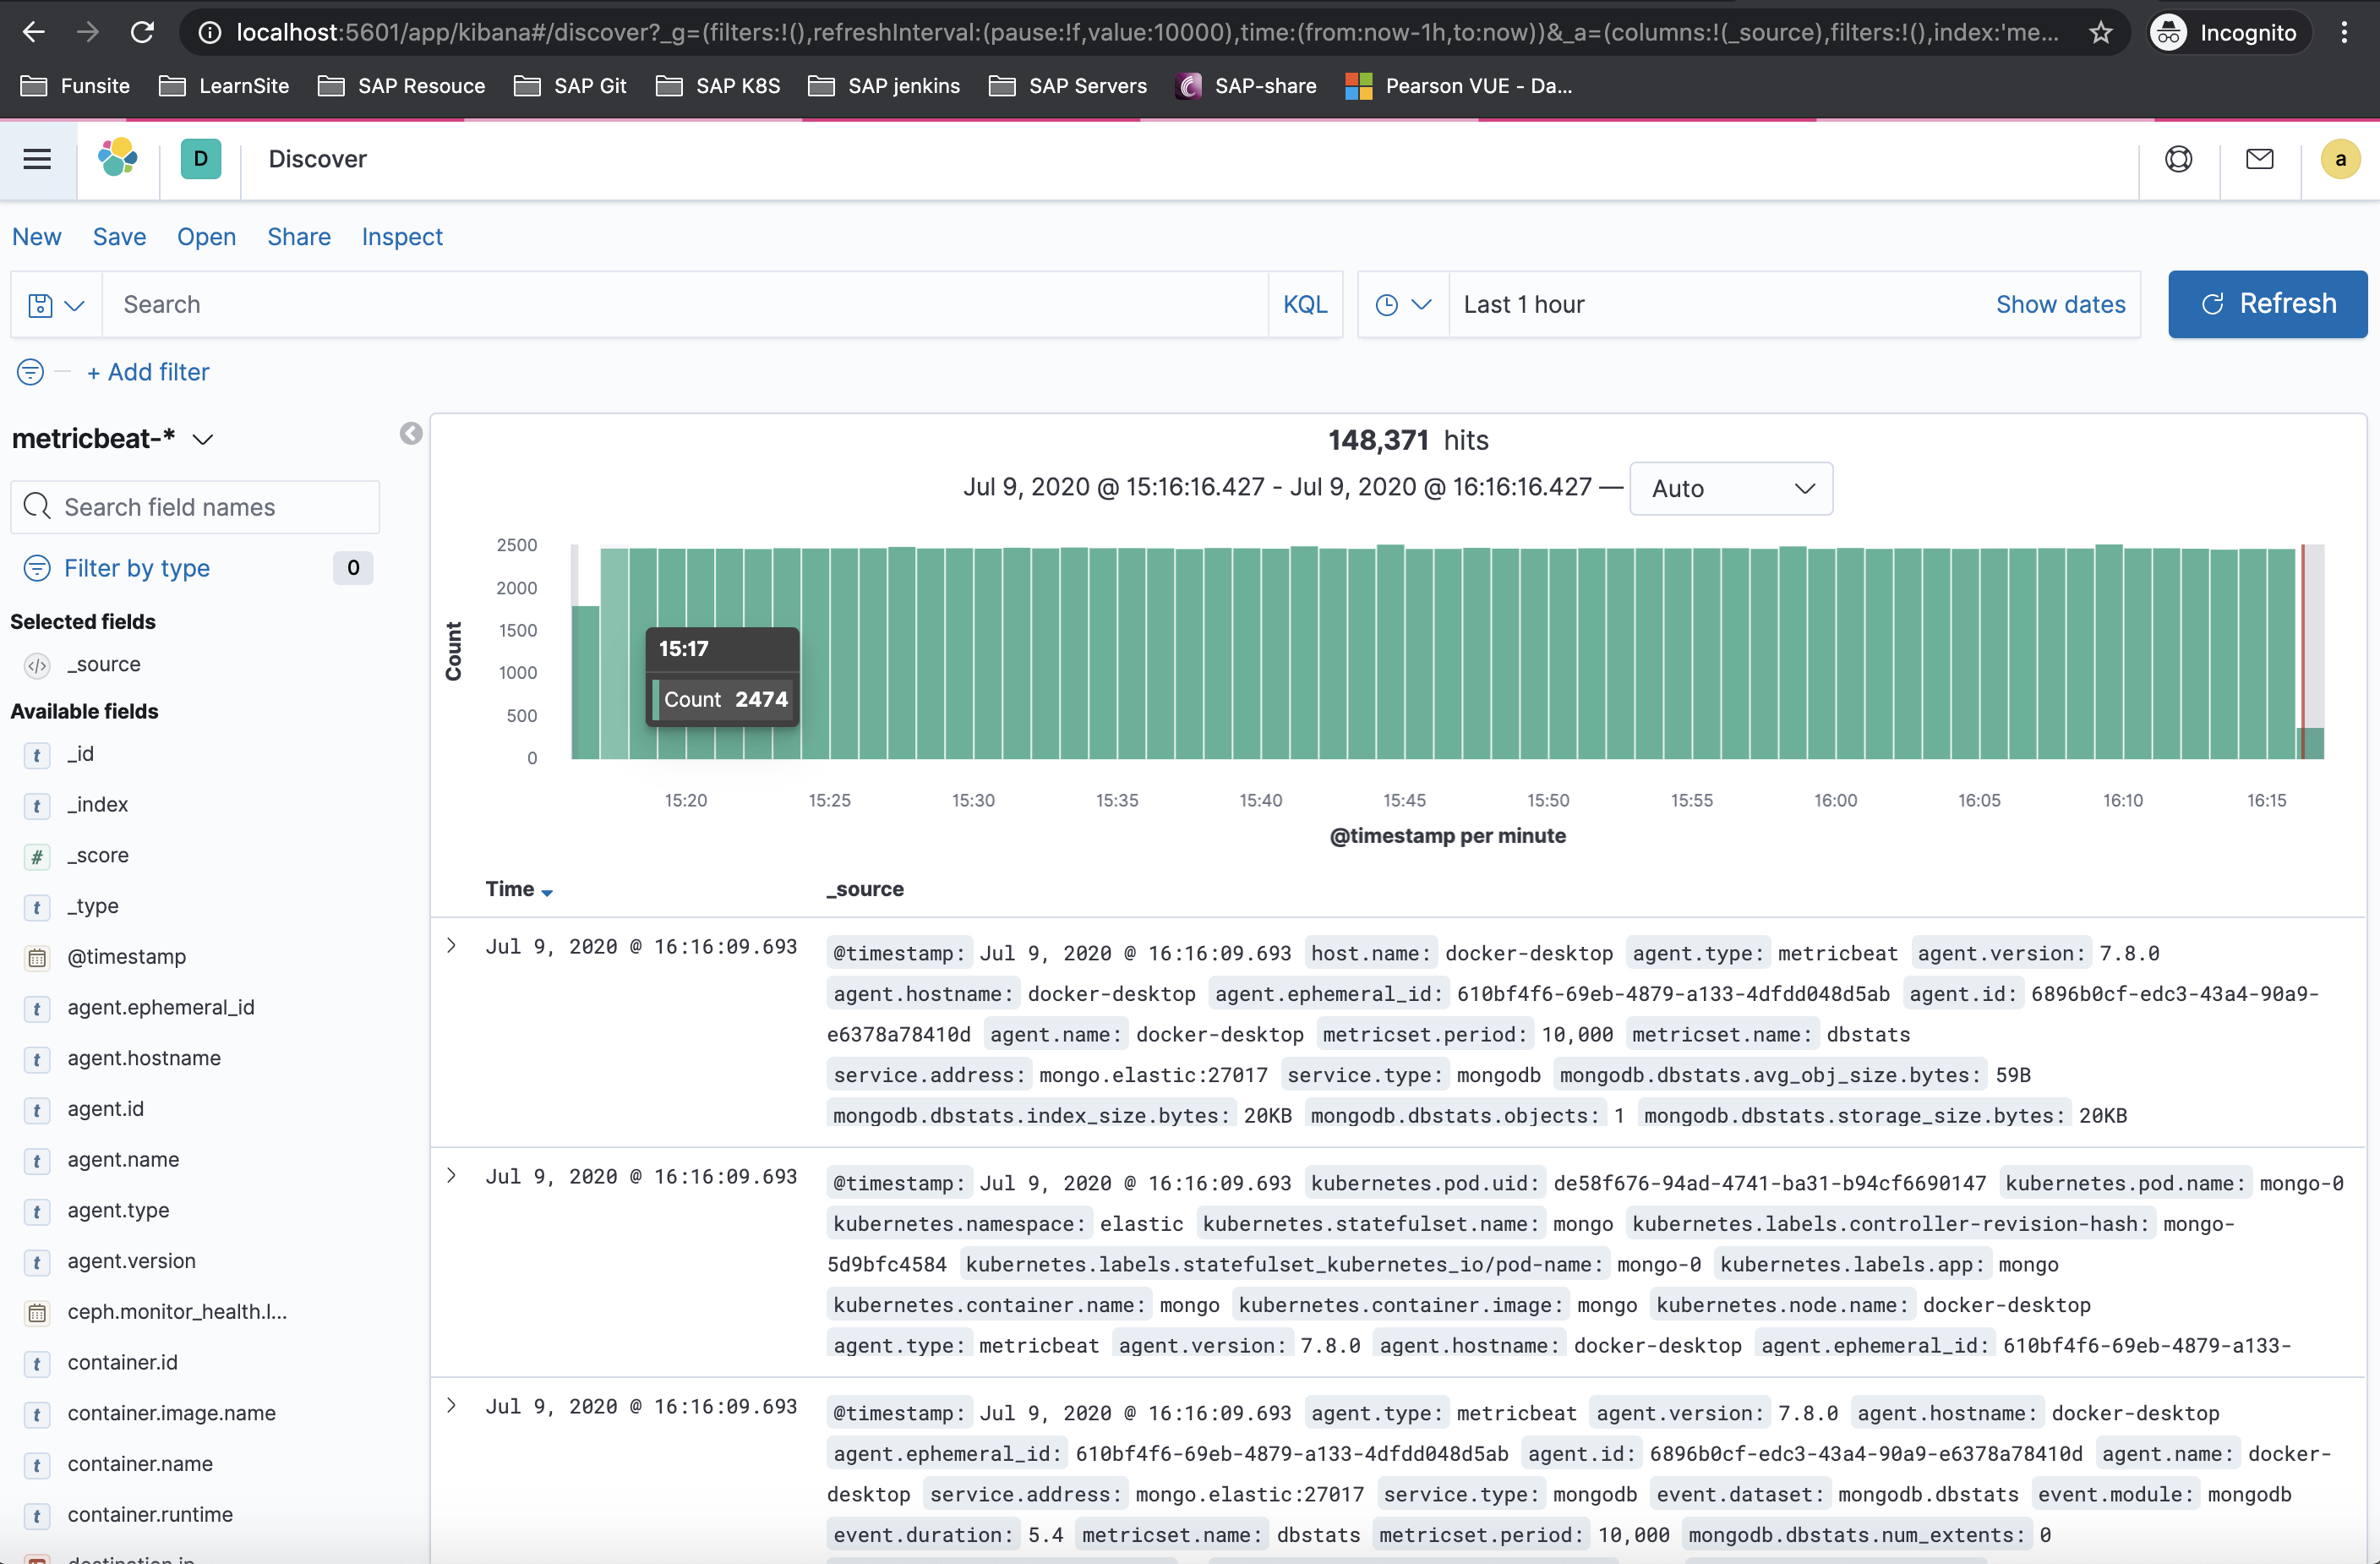Click Share in the Discover menu
Viewport: 2380px width, 1564px height.
[x=299, y=237]
